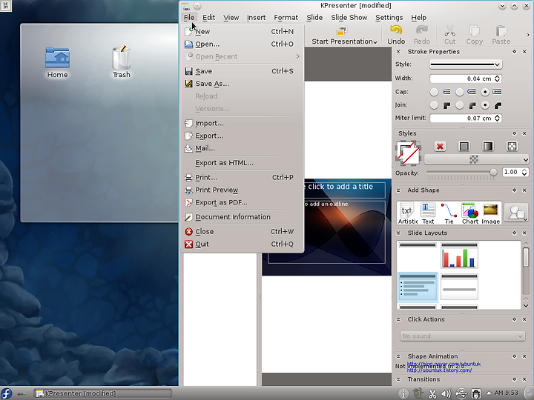Choose the solid fill style button
The image size is (534, 400).
pyautogui.click(x=464, y=146)
